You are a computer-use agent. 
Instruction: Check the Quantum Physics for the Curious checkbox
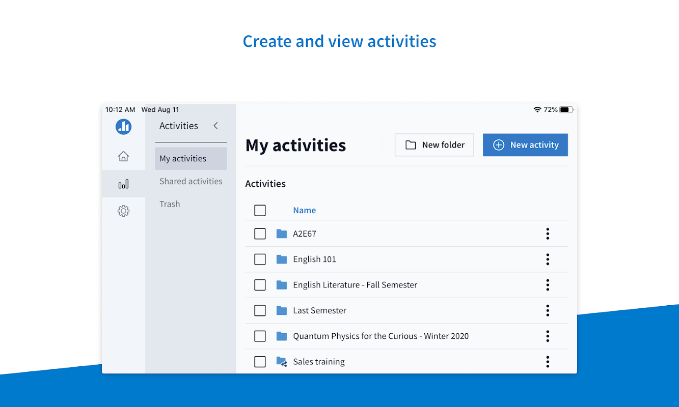[260, 336]
